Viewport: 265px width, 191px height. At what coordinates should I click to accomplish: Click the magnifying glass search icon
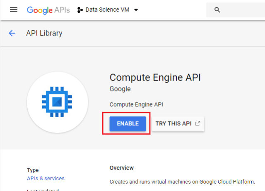(x=217, y=10)
